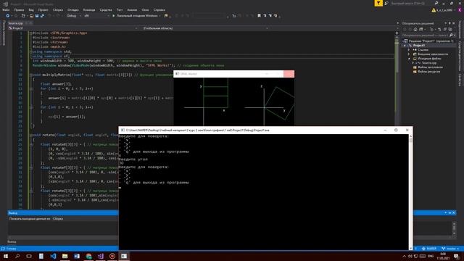Click the Save toolbar icon
Image resolution: width=464 pixels, height=261 pixels.
click(37, 16)
